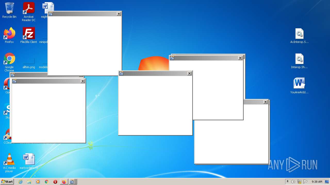Image resolution: width=330 pixels, height=185 pixels.
Task: Open Google Chrome from the taskbar
Action: (47, 182)
